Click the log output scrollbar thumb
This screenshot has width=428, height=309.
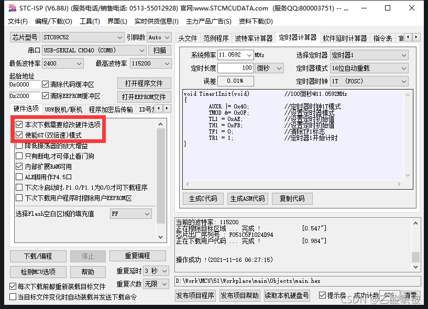[x=415, y=257]
